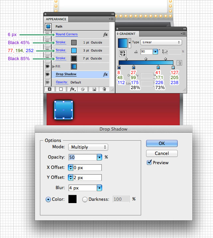Image resolution: width=213 pixels, height=238 pixels.
Task: Click the gray 1 pt stroke color swatch
Action: click(74, 43)
